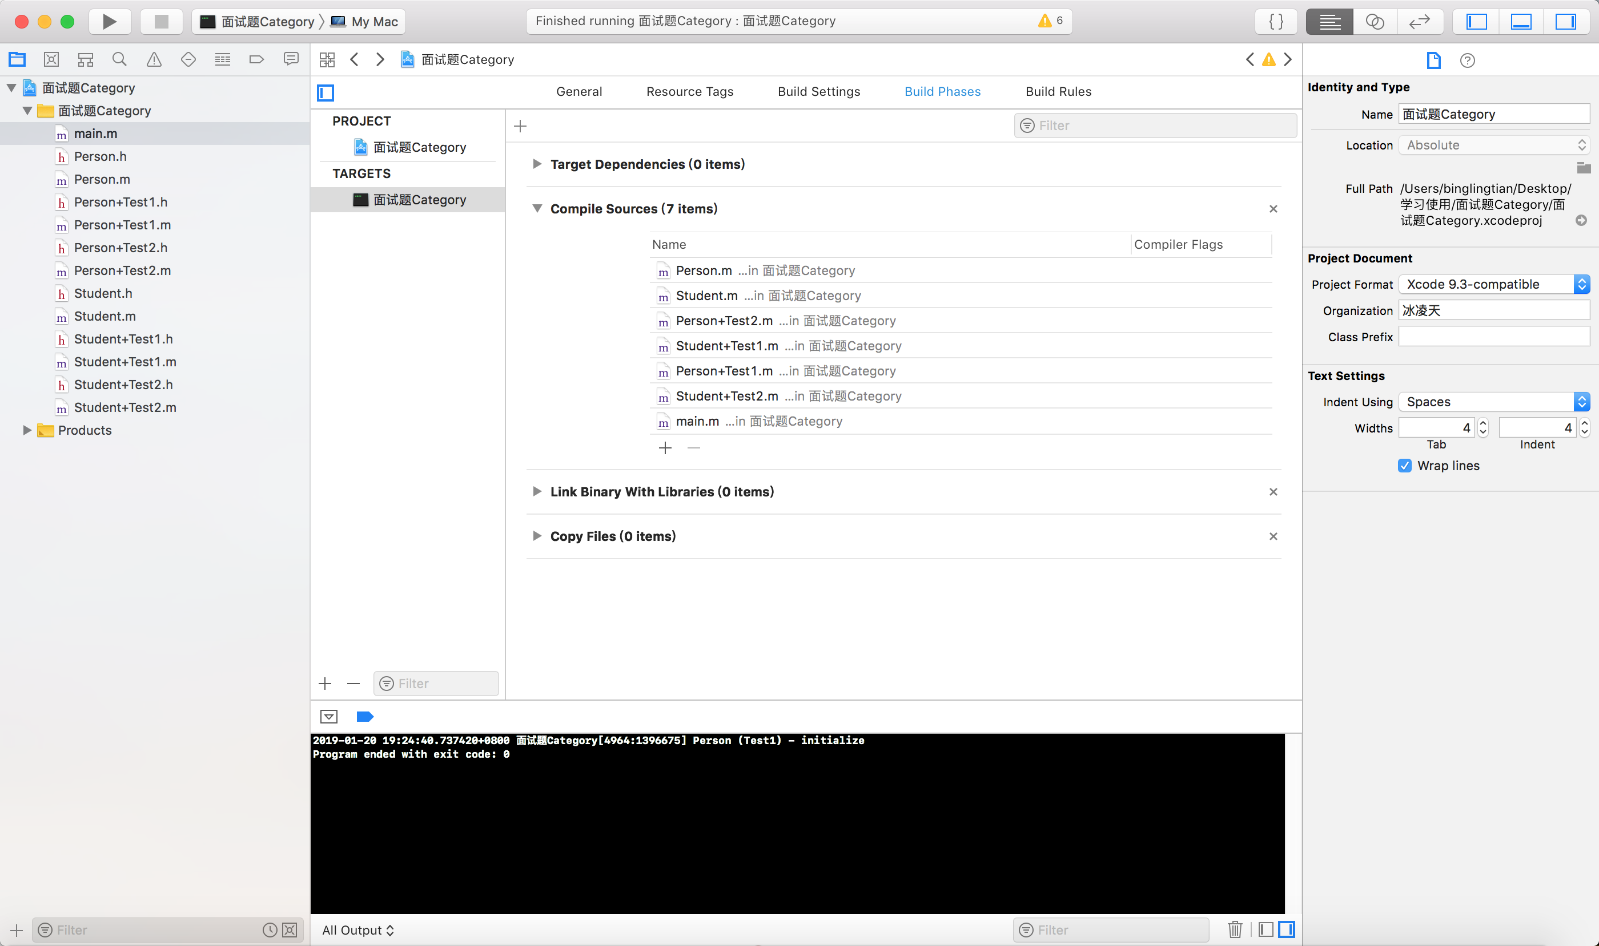Increase Tab width stepper

pos(1483,423)
